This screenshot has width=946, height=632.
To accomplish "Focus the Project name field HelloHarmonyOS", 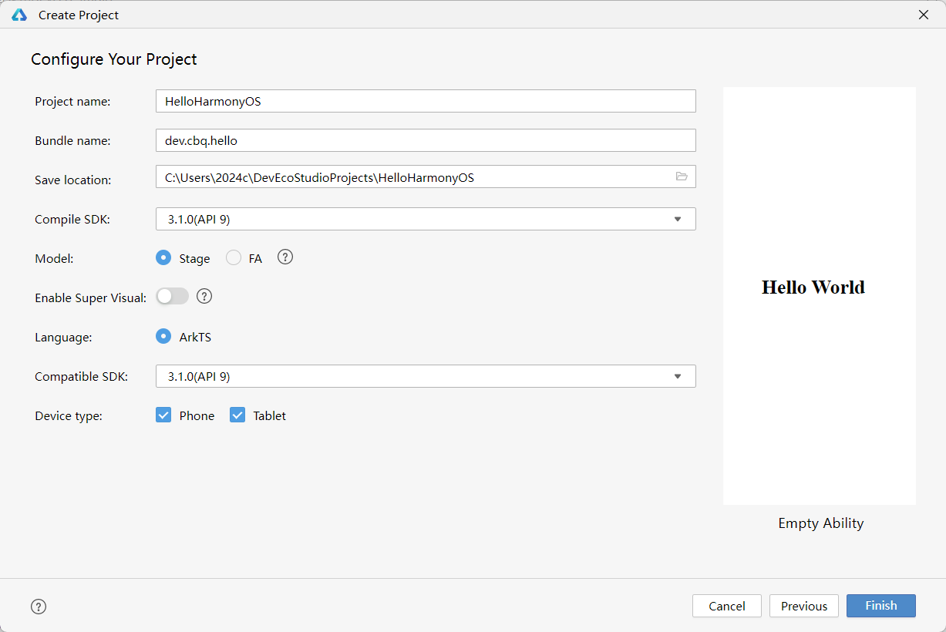I will pyautogui.click(x=426, y=101).
